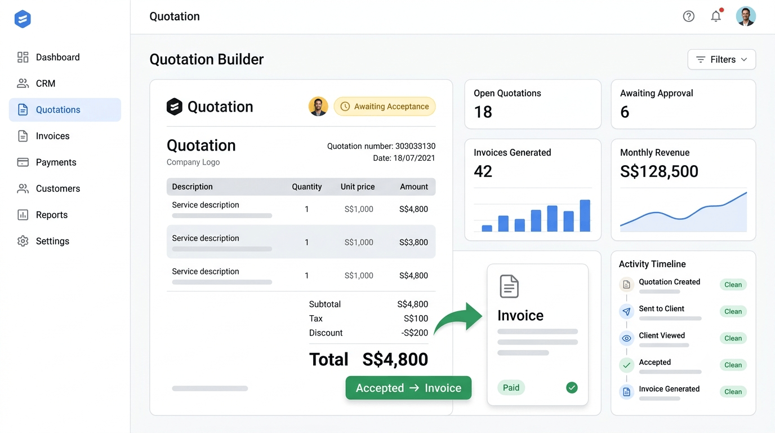Click the Invoice card document icon
775x433 pixels.
tap(509, 286)
